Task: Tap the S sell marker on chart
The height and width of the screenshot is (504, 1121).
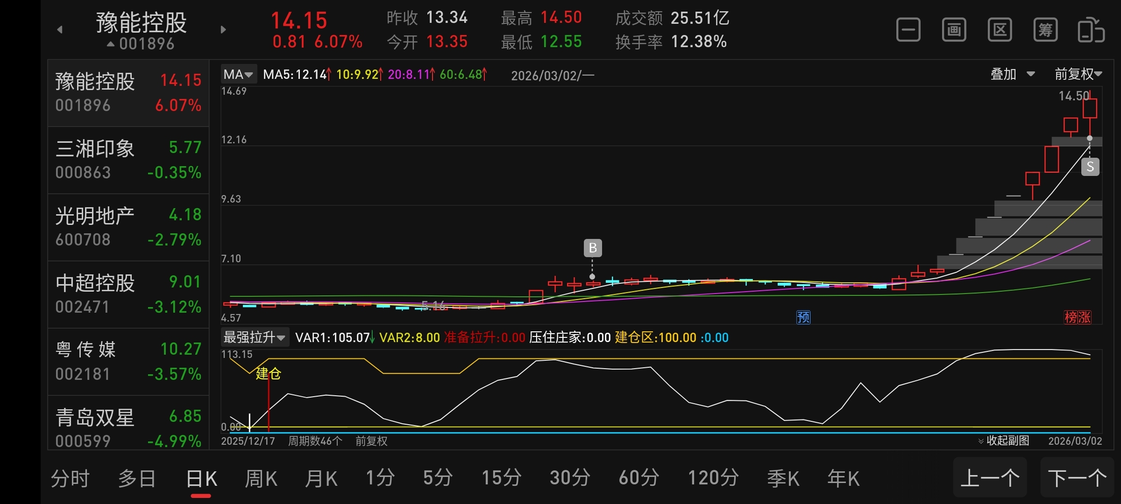Action: (x=1090, y=167)
